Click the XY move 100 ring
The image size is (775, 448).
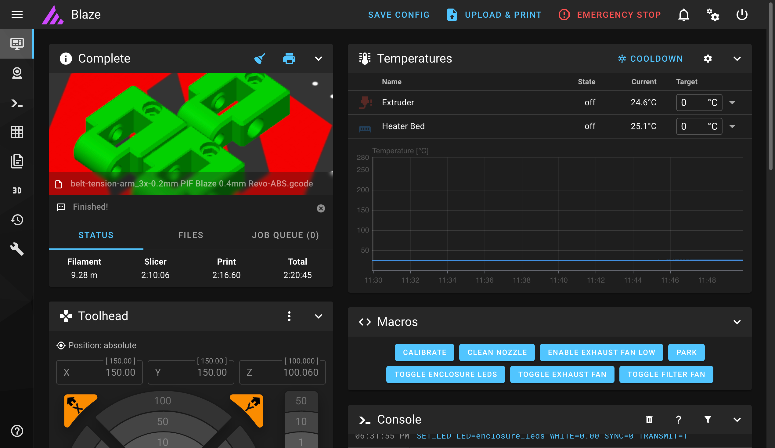(162, 401)
